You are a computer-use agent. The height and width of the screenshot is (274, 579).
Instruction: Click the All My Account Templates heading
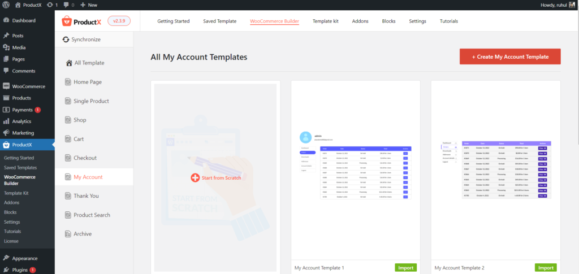[x=199, y=57]
